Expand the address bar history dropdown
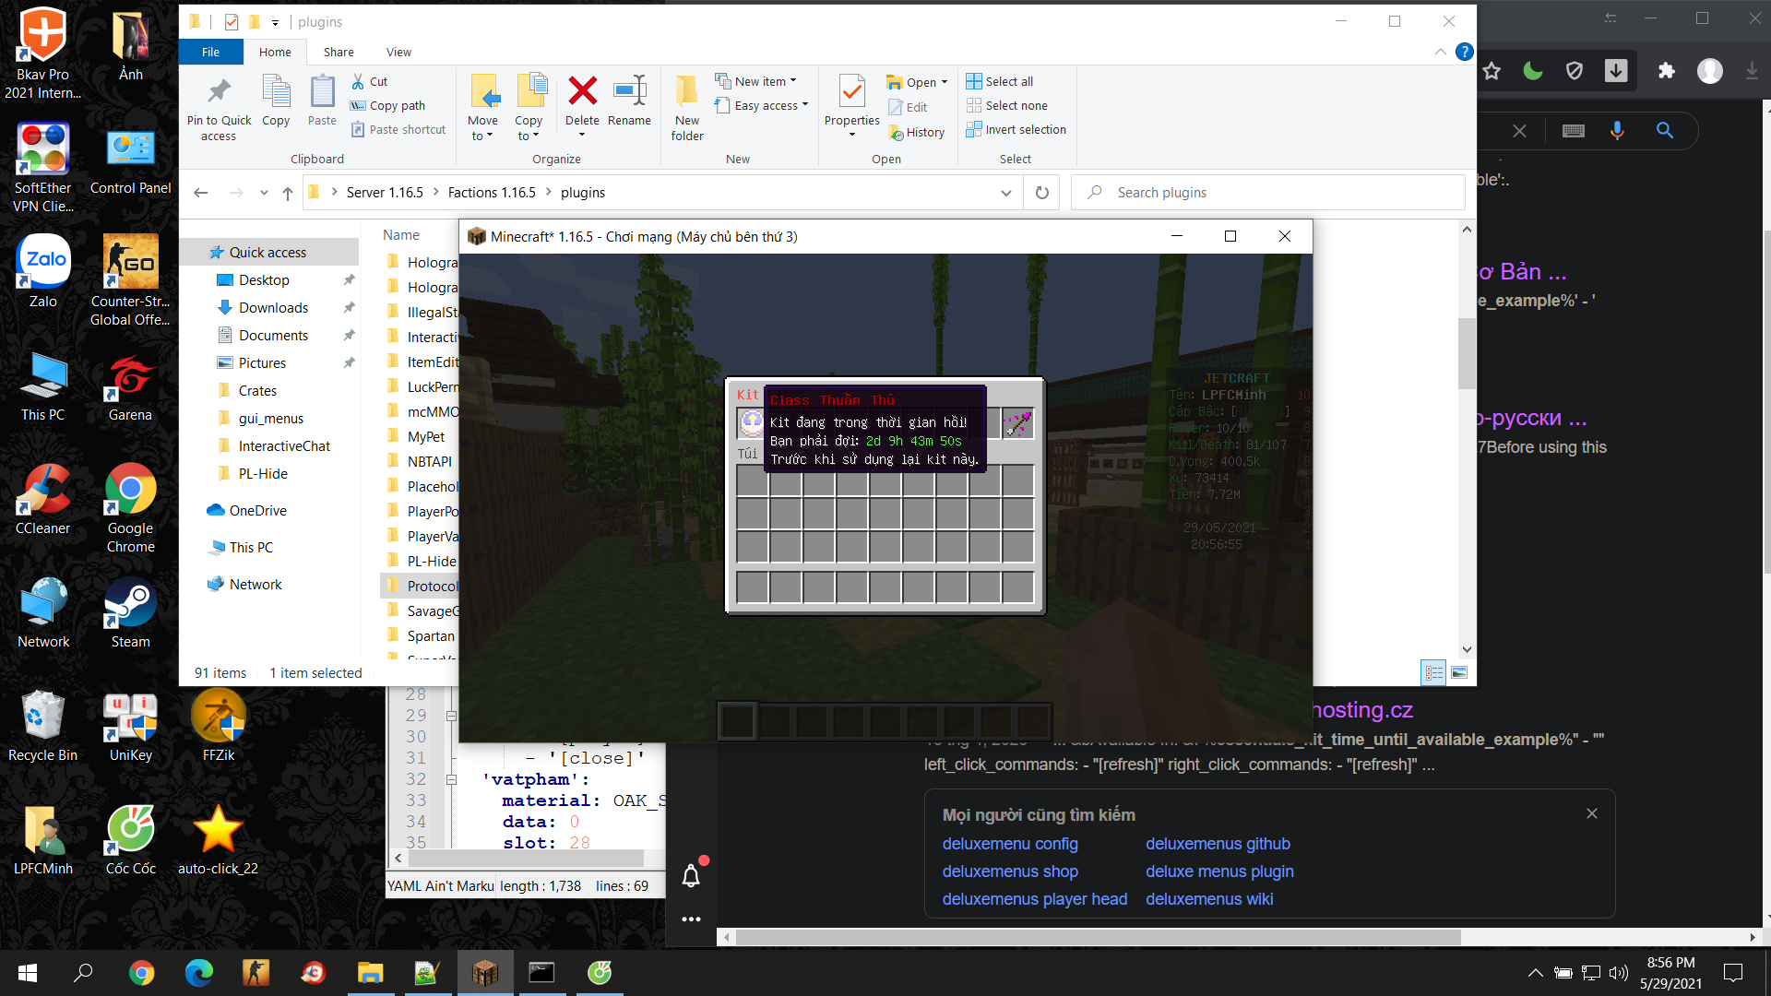 click(1005, 193)
